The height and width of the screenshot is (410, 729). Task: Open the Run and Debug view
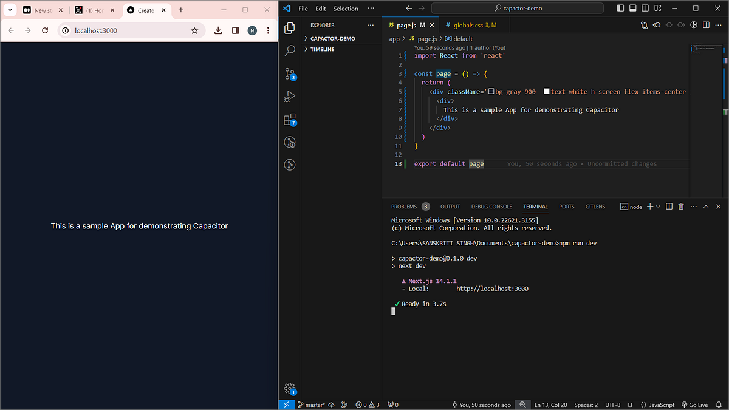pos(289,96)
